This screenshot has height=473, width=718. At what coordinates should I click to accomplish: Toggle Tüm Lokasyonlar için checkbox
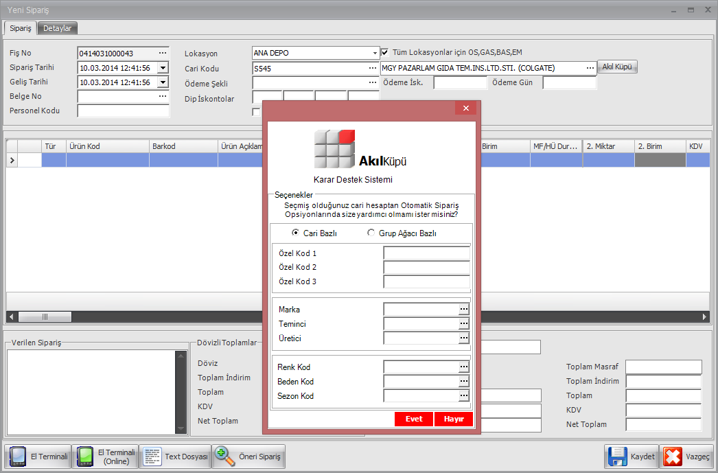click(x=384, y=52)
